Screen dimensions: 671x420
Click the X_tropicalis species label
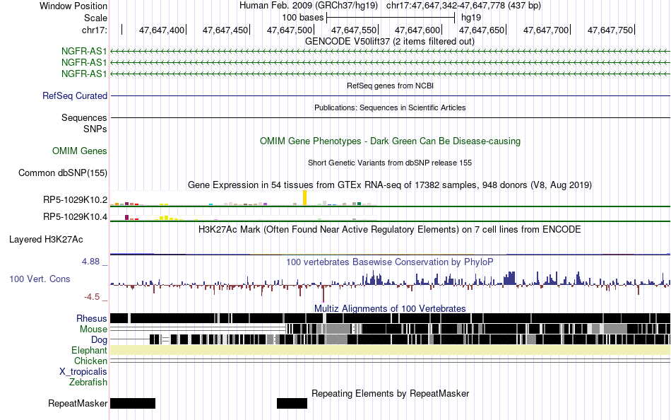pyautogui.click(x=83, y=372)
